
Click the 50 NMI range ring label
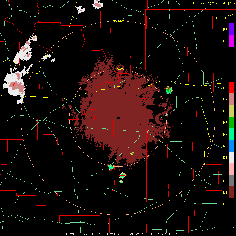click(x=118, y=69)
